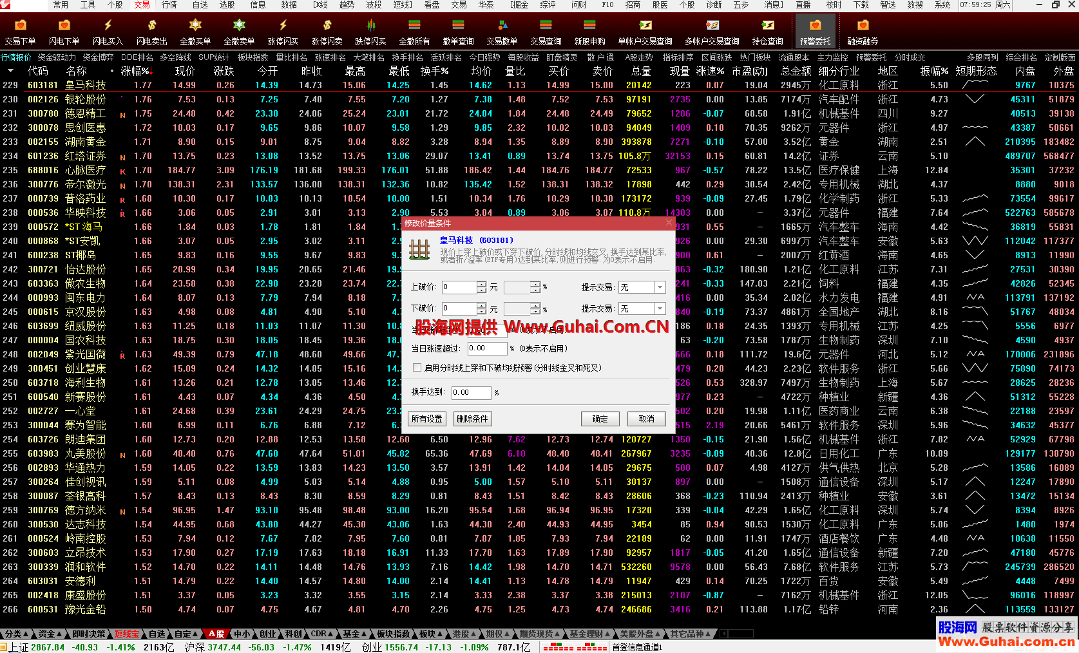The height and width of the screenshot is (653, 1079).
Task: Cancel dialog with 取消 button
Action: point(646,419)
